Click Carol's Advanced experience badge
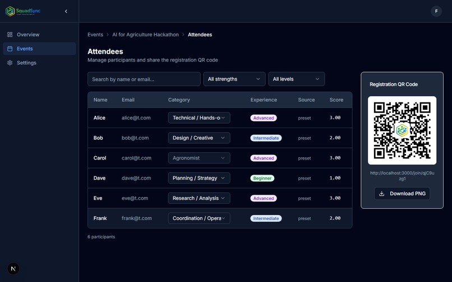452x282 pixels. coord(264,158)
